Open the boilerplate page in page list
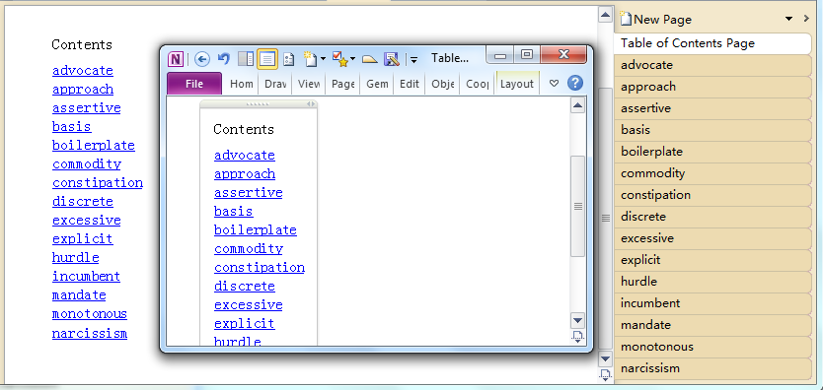 point(712,152)
